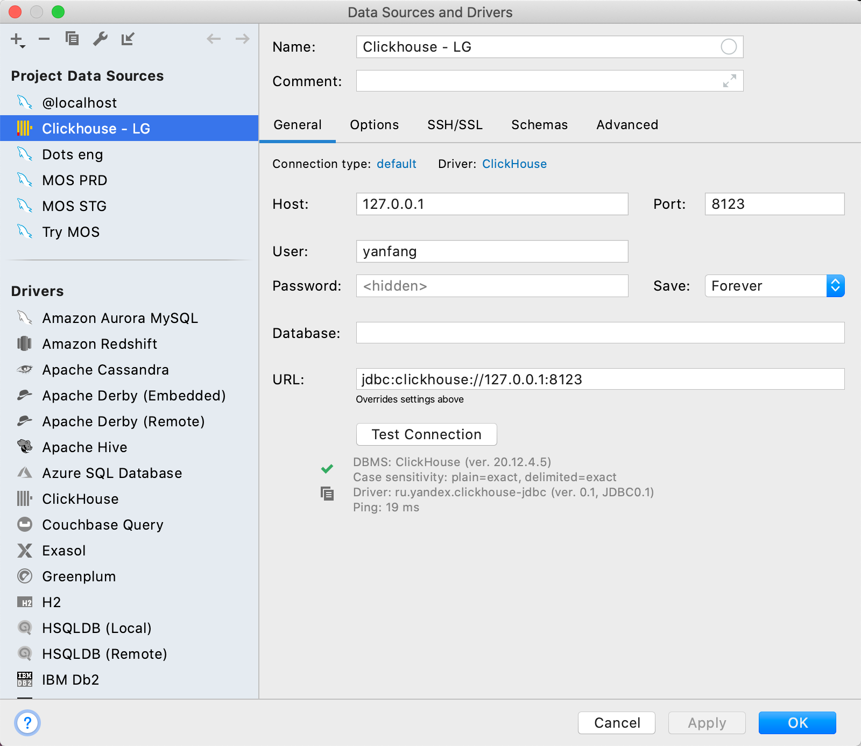Navigate forward with the right arrow icon

tap(242, 38)
